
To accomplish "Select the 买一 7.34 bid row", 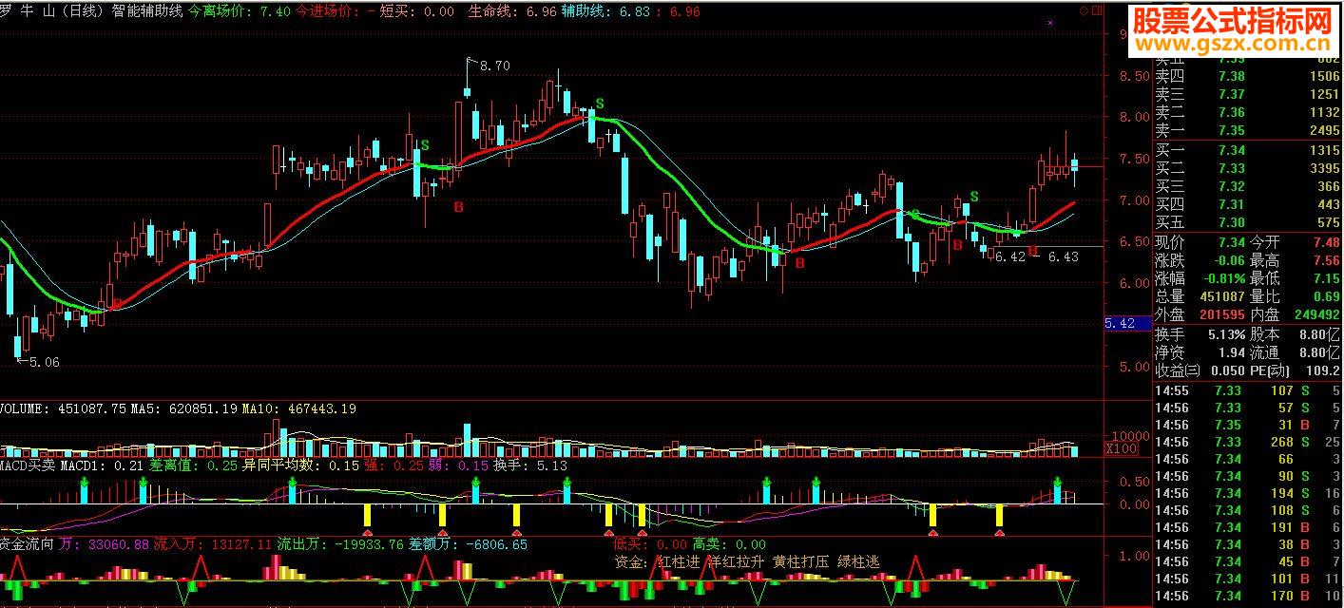I will [1247, 150].
